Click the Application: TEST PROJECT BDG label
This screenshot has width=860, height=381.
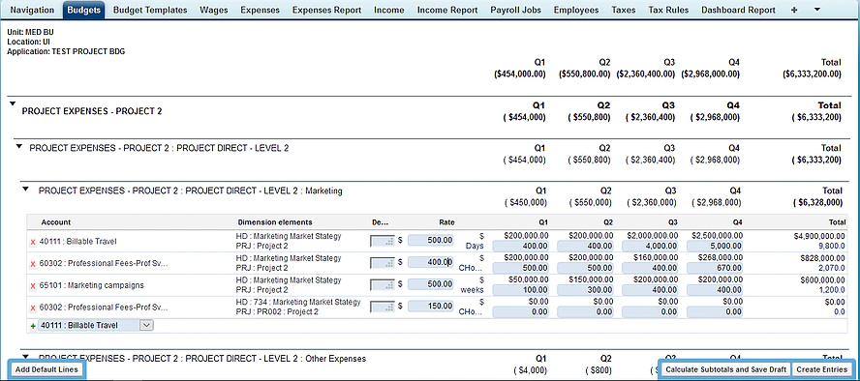coord(67,52)
